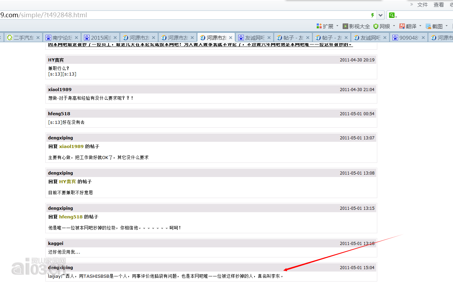Click the post text 目前不要兼职不好意思

tap(71, 193)
